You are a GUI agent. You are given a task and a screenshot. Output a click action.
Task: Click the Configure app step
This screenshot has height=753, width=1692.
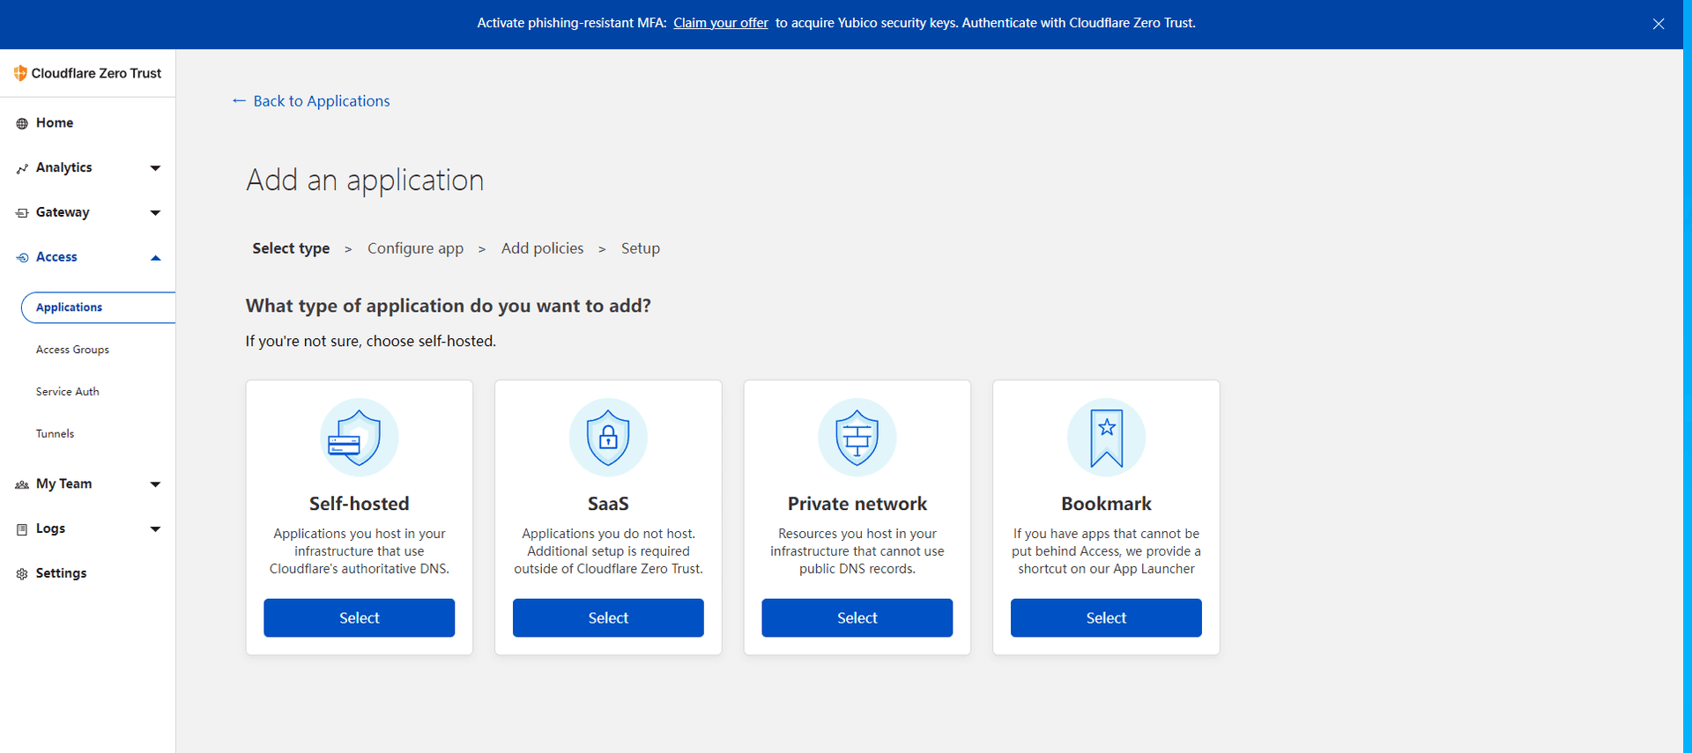(415, 249)
